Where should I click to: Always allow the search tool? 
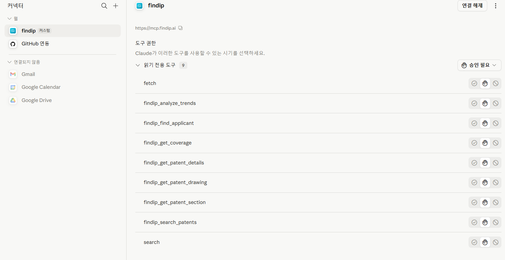click(x=474, y=242)
